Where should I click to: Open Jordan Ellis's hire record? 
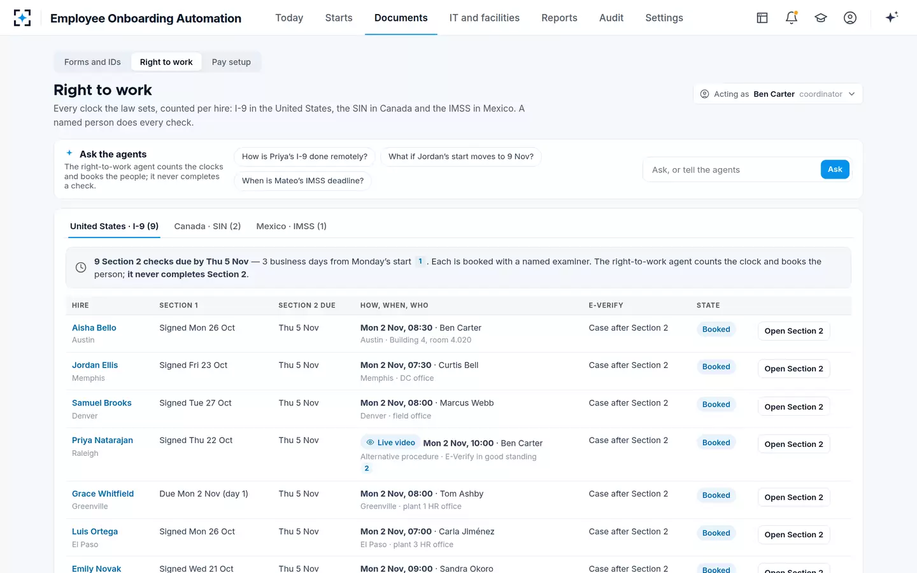click(x=95, y=365)
